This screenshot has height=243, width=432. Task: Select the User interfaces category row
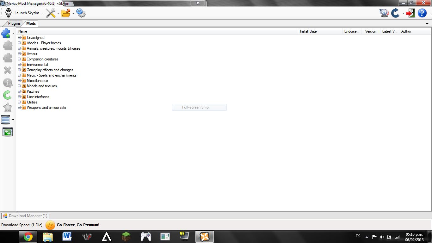coord(38,97)
